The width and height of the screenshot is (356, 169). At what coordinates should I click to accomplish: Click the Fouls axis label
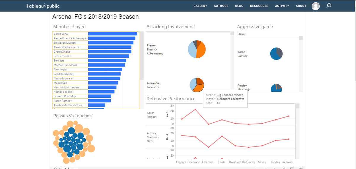pyautogui.click(x=222, y=162)
